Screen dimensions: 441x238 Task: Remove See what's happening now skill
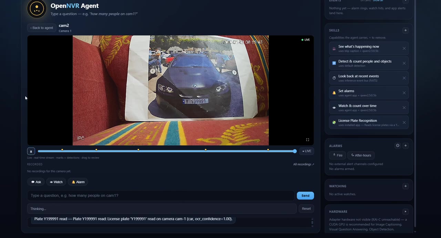coord(404,48)
